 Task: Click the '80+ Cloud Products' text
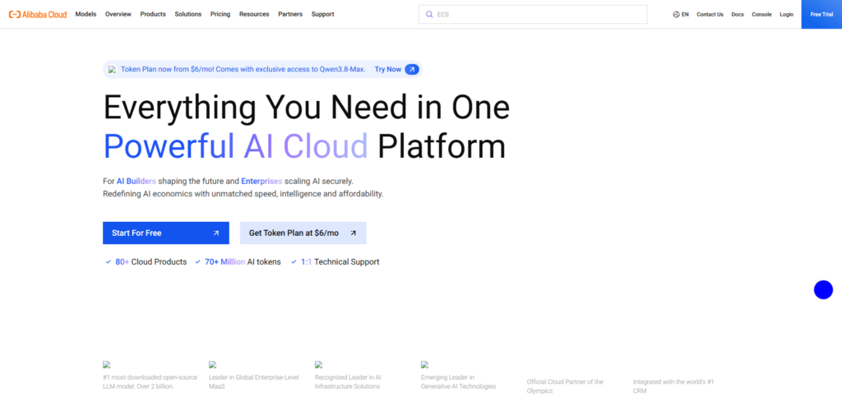click(151, 262)
